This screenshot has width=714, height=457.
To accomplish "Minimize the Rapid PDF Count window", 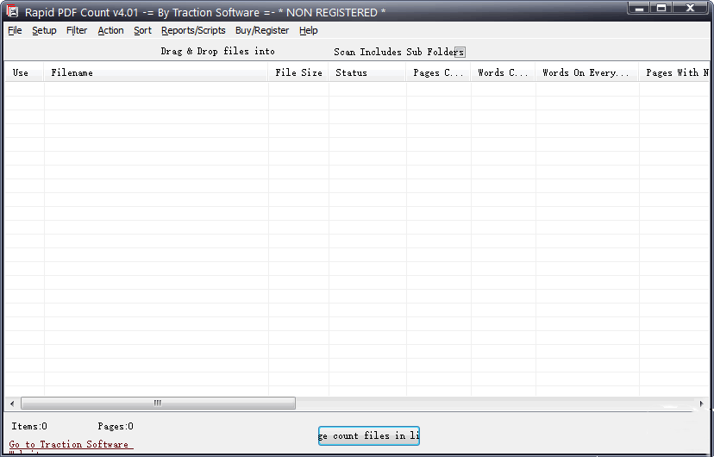I will coord(639,8).
